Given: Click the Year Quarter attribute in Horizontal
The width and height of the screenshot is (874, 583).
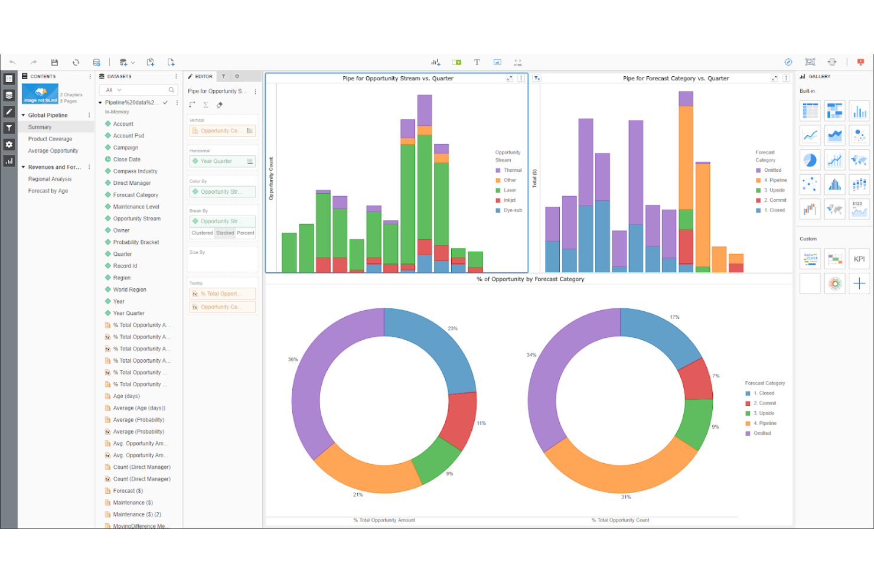Looking at the screenshot, I should point(216,161).
